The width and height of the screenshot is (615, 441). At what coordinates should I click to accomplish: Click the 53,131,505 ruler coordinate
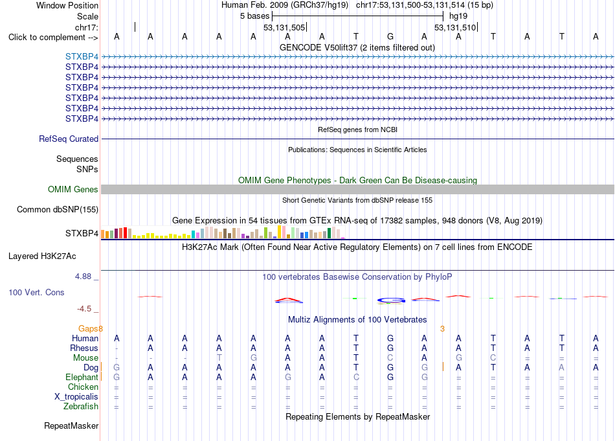tap(284, 28)
